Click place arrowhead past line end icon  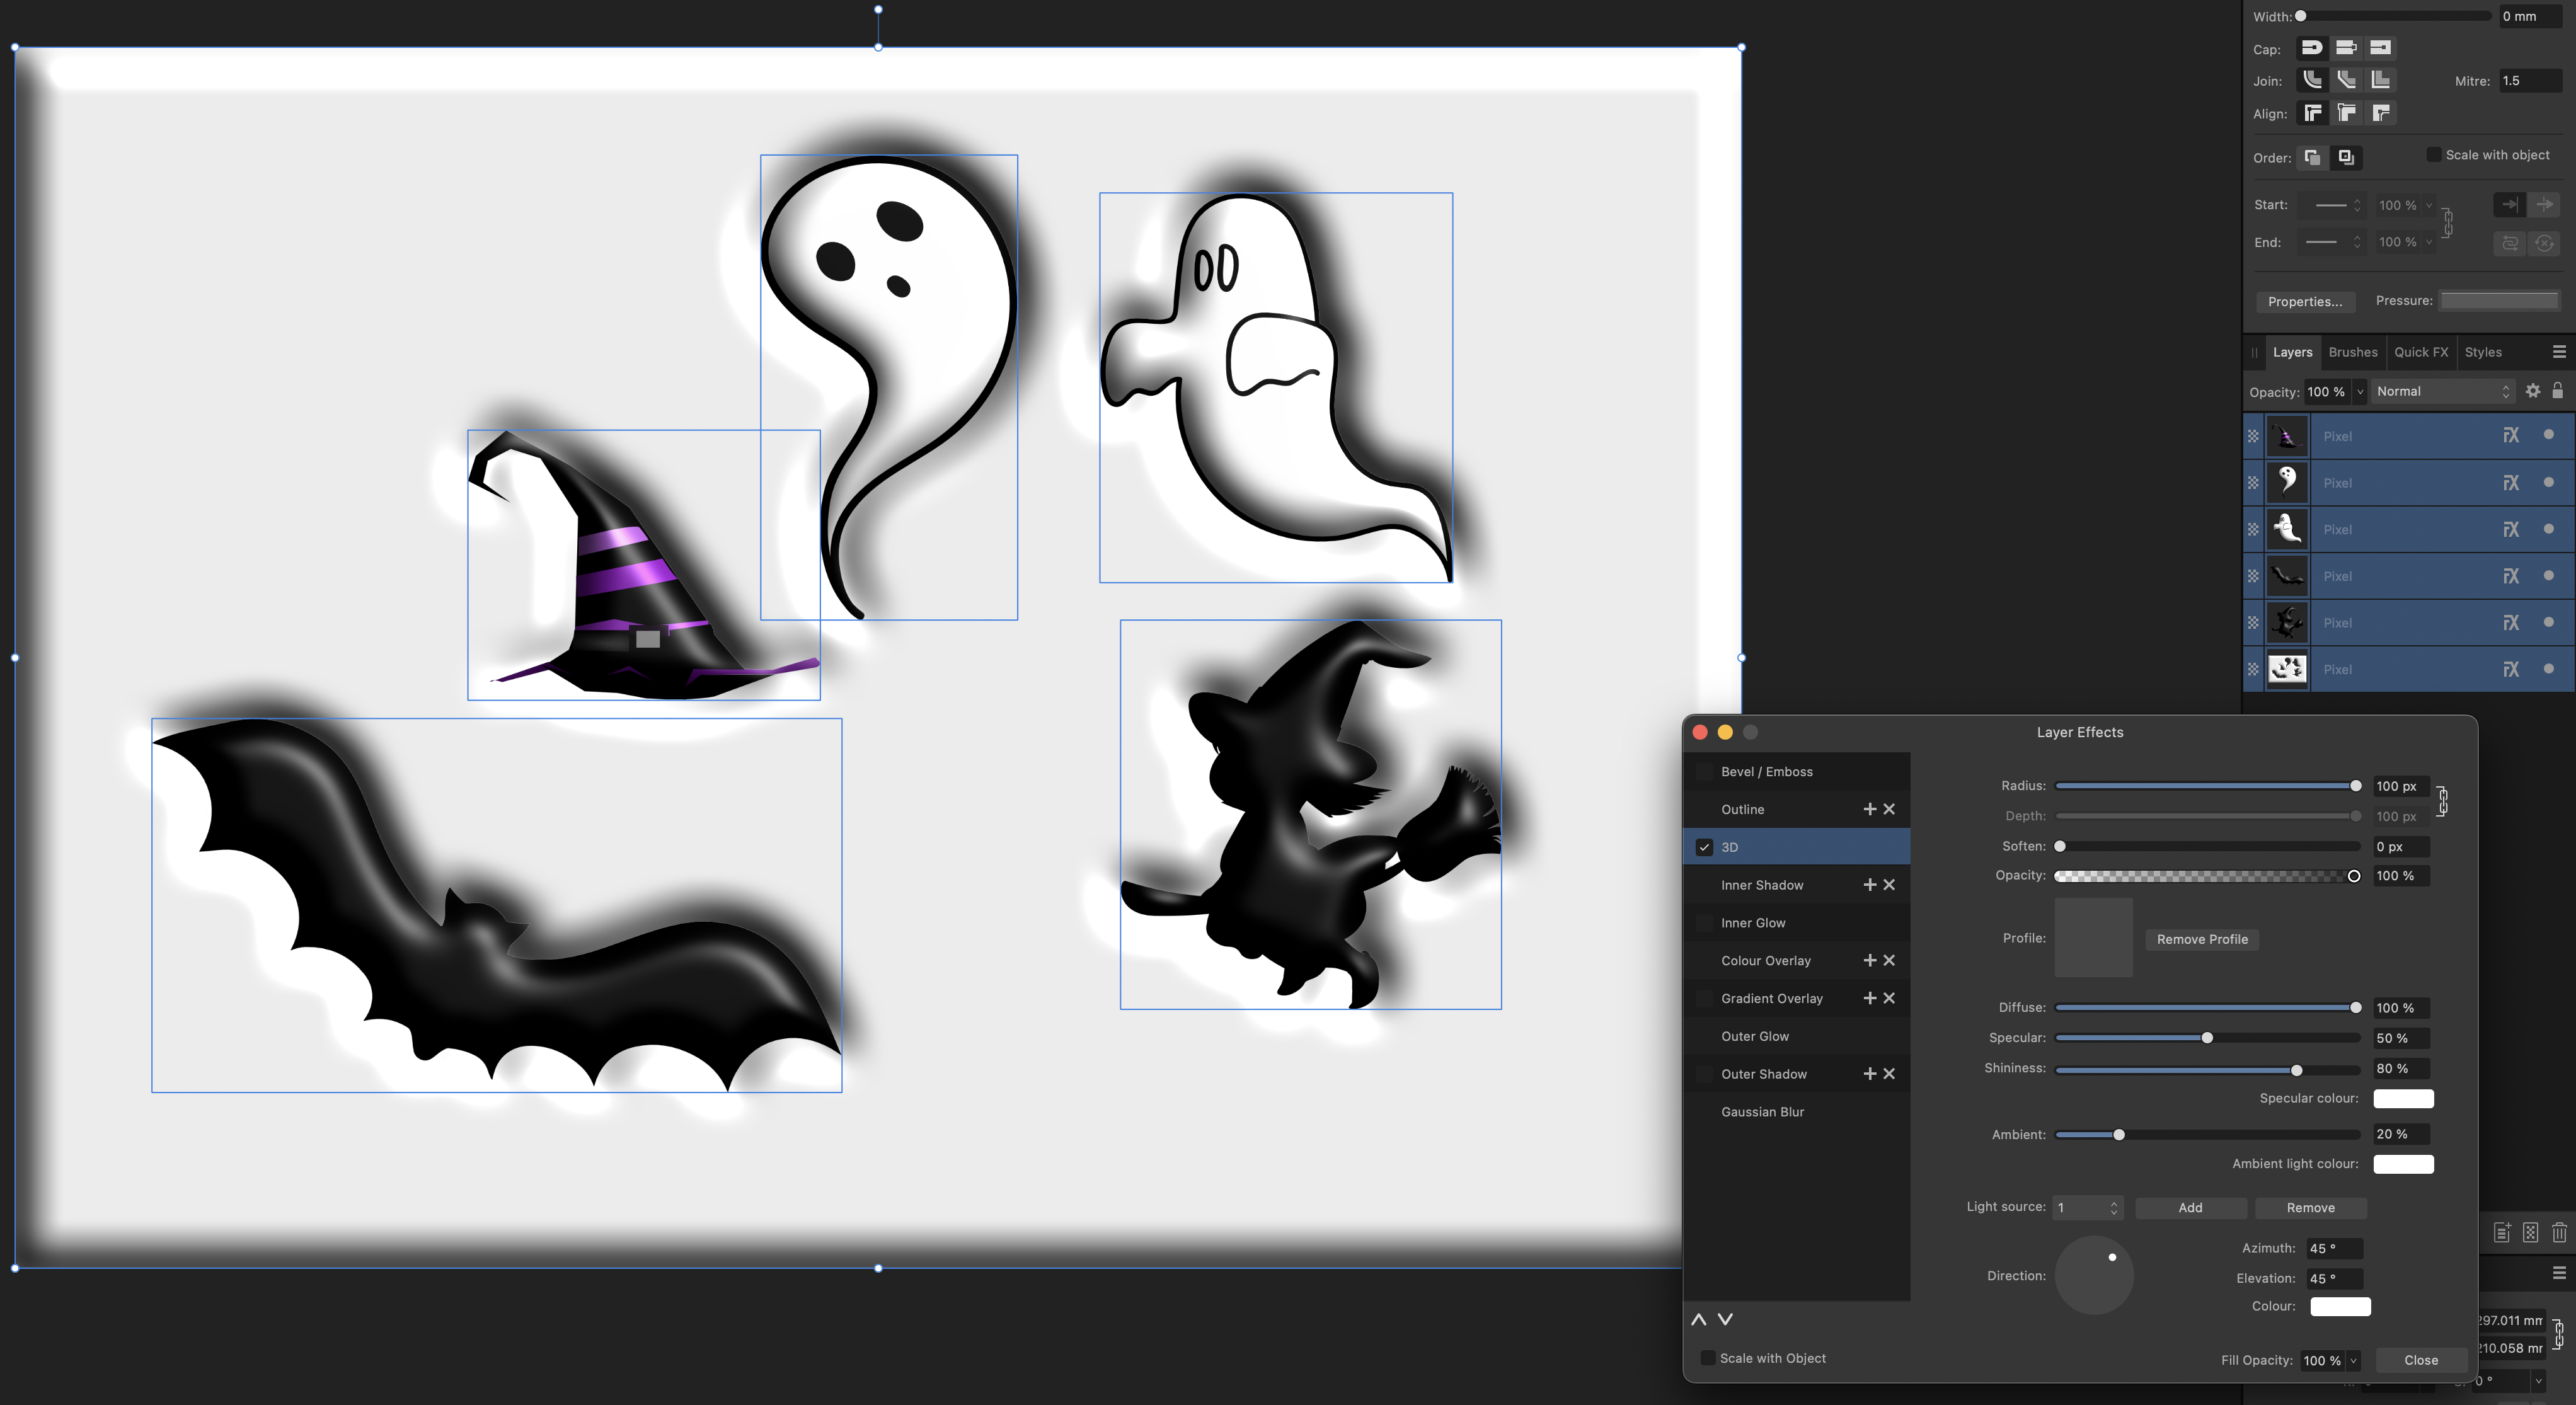(2544, 205)
